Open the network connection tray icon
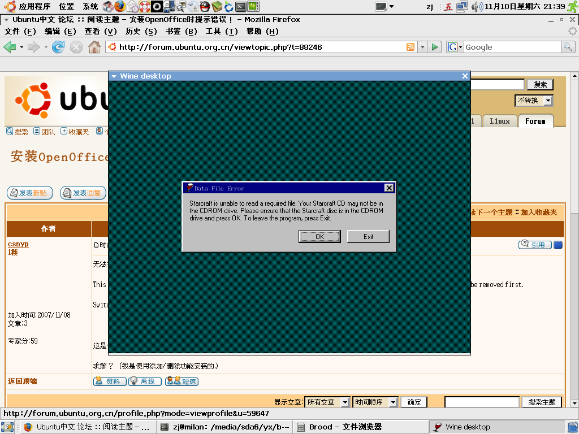Screen dimensions: 579x434 coord(462,6)
